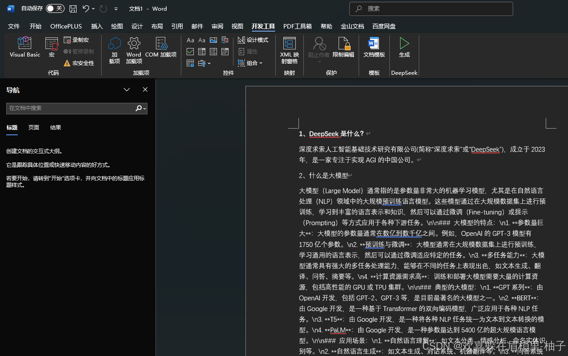This screenshot has width=568, height=356.
Task: Click the line 2、什么是大模型
Action: [323, 175]
